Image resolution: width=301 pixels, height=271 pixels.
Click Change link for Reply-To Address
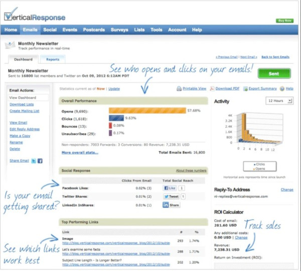tap(287, 190)
